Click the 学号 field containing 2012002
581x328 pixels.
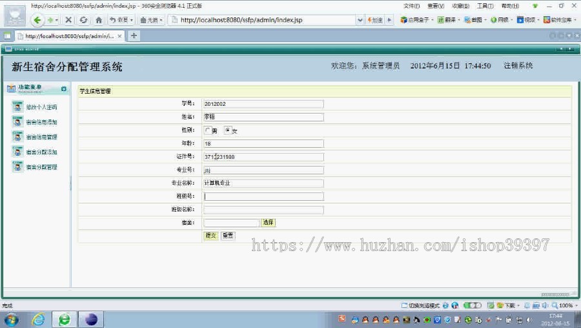coord(263,104)
